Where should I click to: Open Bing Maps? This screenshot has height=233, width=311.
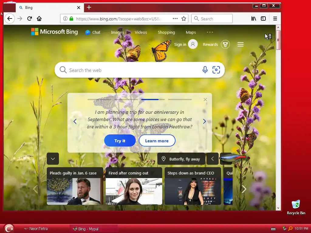(x=191, y=32)
